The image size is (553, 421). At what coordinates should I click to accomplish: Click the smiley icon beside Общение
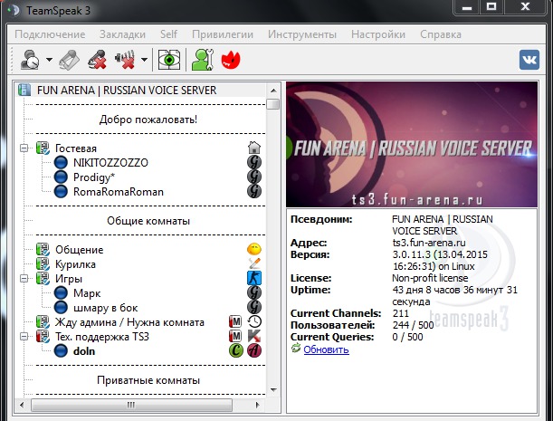255,249
